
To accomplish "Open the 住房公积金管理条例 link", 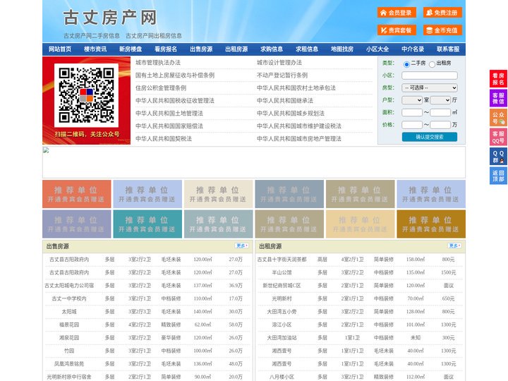I will (x=161, y=87).
